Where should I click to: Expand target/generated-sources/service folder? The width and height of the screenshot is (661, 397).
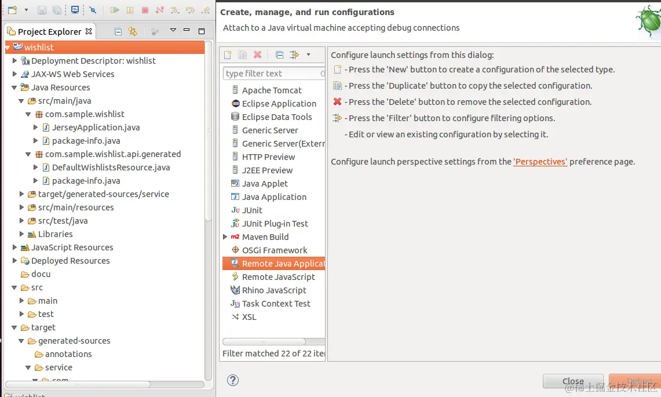[x=21, y=194]
